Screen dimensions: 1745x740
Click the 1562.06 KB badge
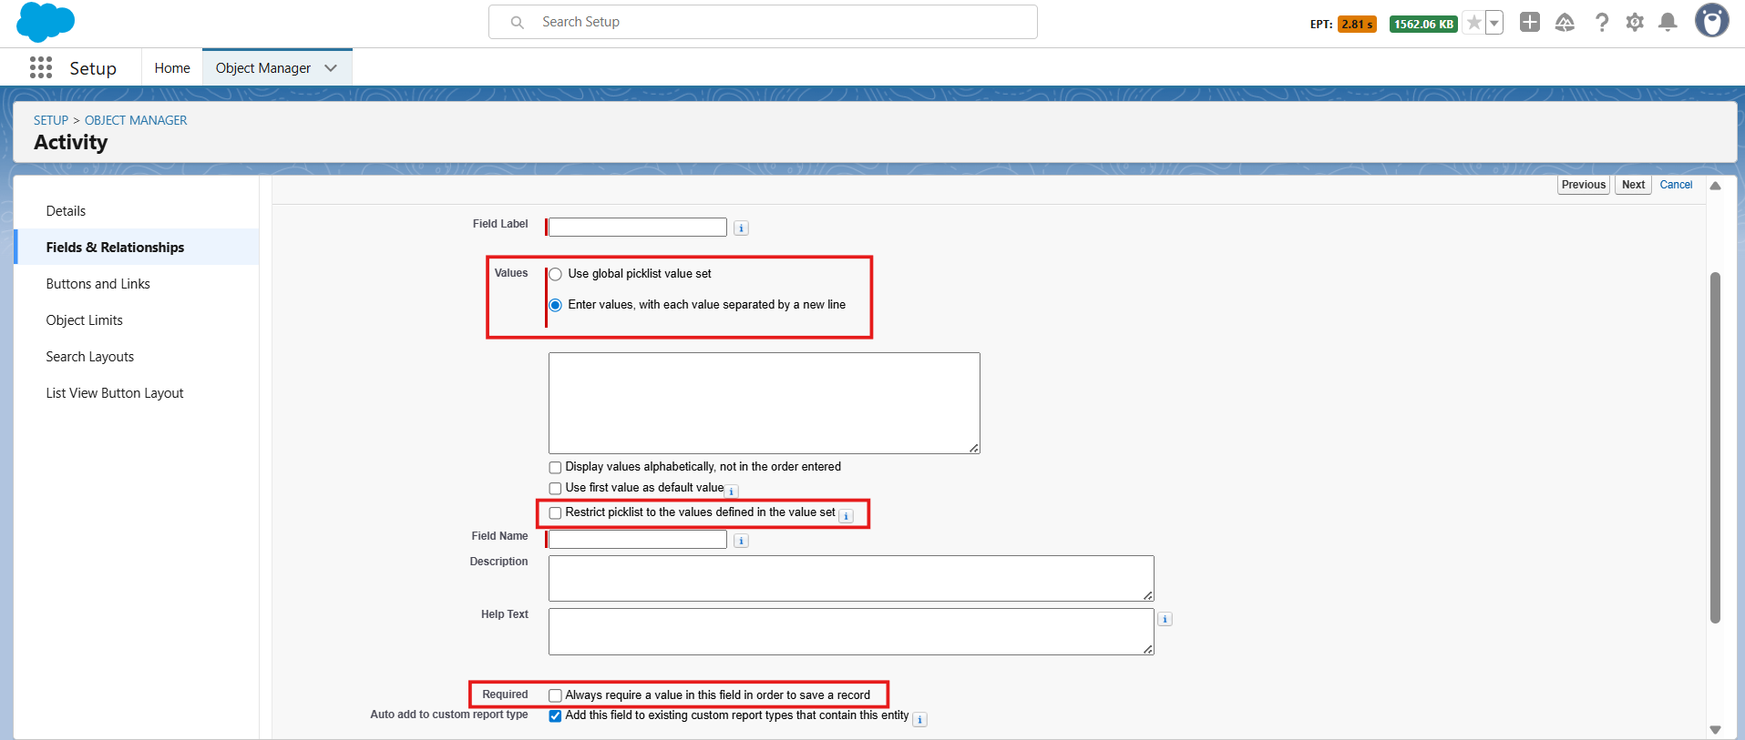pos(1423,25)
